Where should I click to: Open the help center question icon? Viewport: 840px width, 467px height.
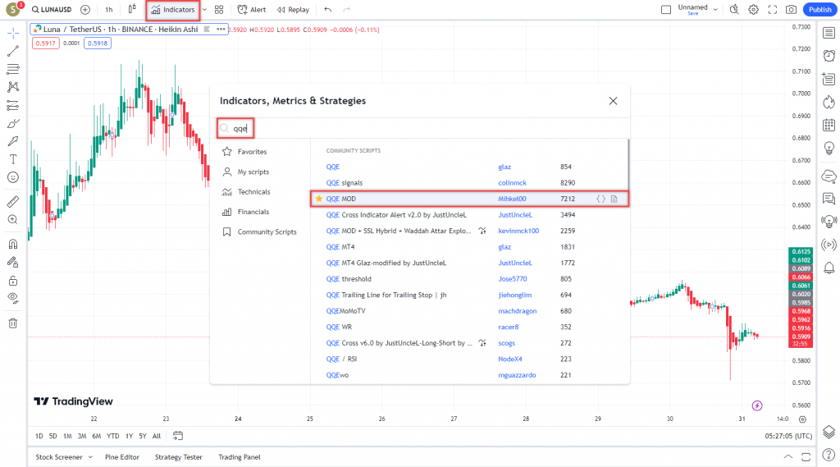(x=829, y=456)
